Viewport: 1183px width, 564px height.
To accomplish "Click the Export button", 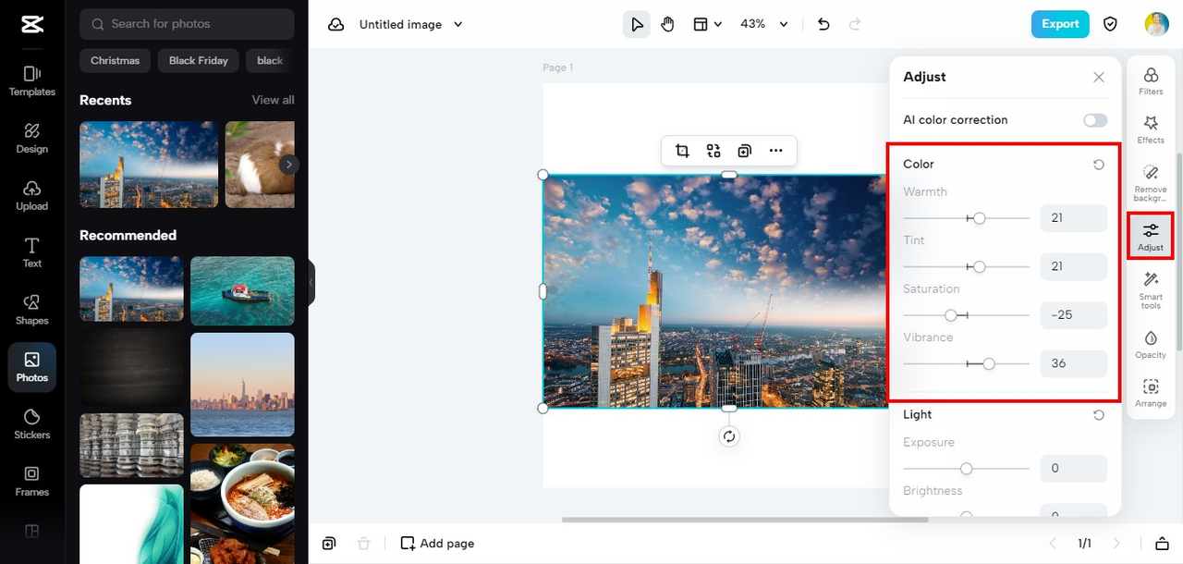I will pos(1060,24).
